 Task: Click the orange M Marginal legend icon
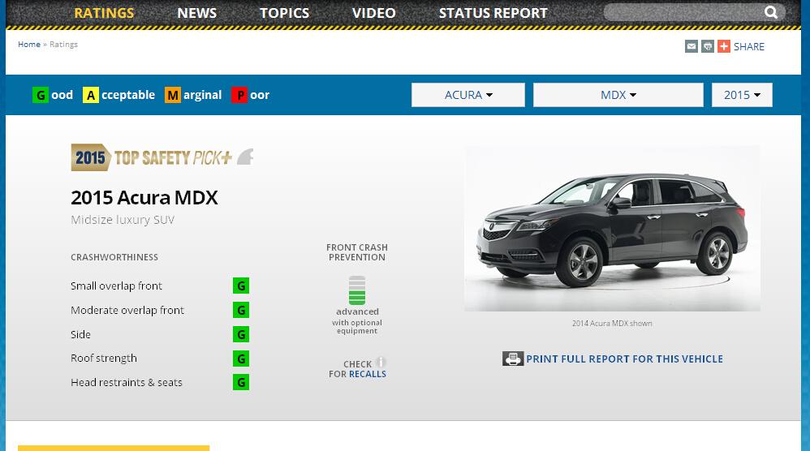coord(173,95)
